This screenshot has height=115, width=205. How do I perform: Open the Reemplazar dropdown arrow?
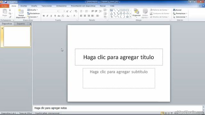coord(186,13)
